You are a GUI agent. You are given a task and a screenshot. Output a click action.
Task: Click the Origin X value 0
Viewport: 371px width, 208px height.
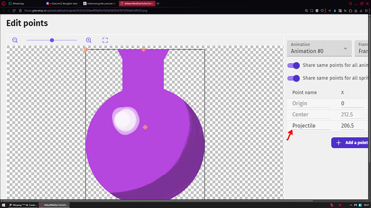pyautogui.click(x=352, y=103)
